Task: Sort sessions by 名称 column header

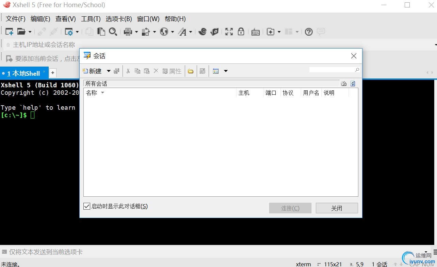Action: pyautogui.click(x=160, y=93)
